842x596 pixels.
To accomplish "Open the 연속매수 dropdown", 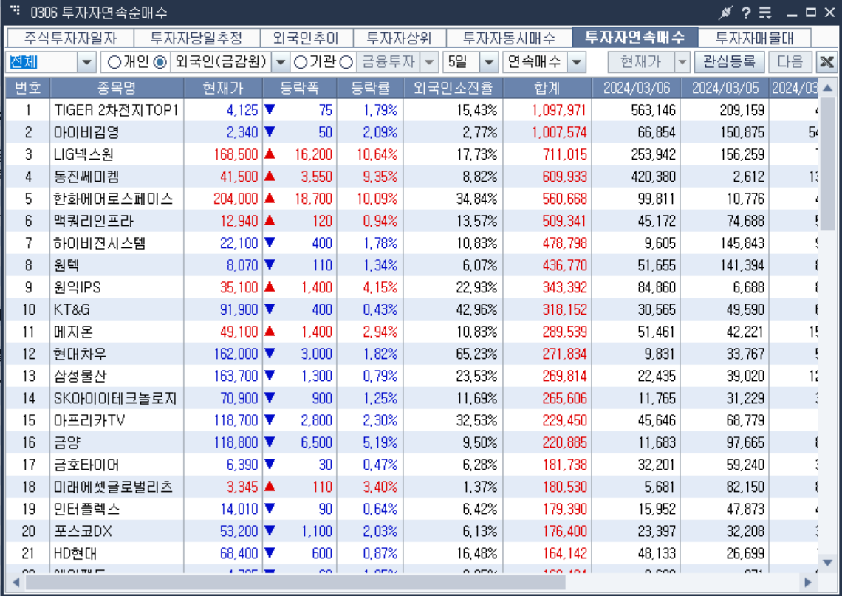I will [x=576, y=62].
